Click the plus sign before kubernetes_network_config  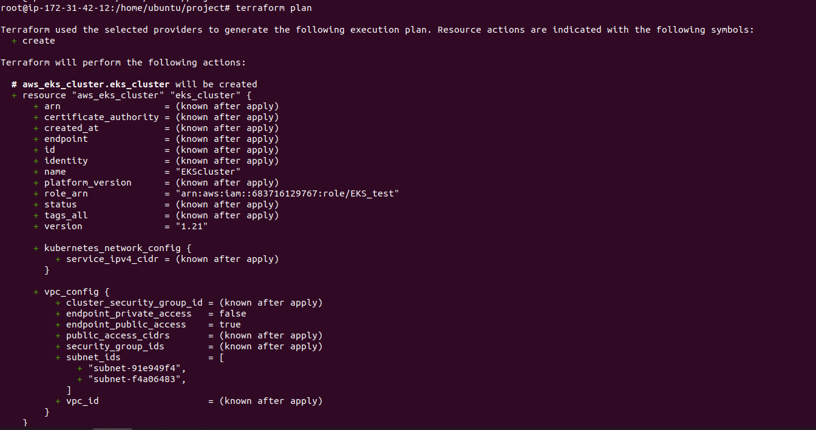coord(36,248)
